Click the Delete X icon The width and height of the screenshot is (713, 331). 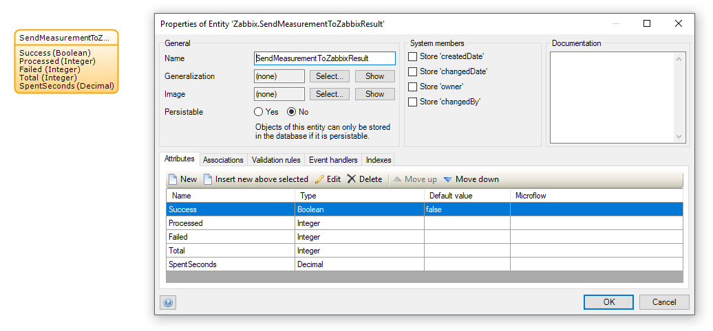(x=352, y=179)
